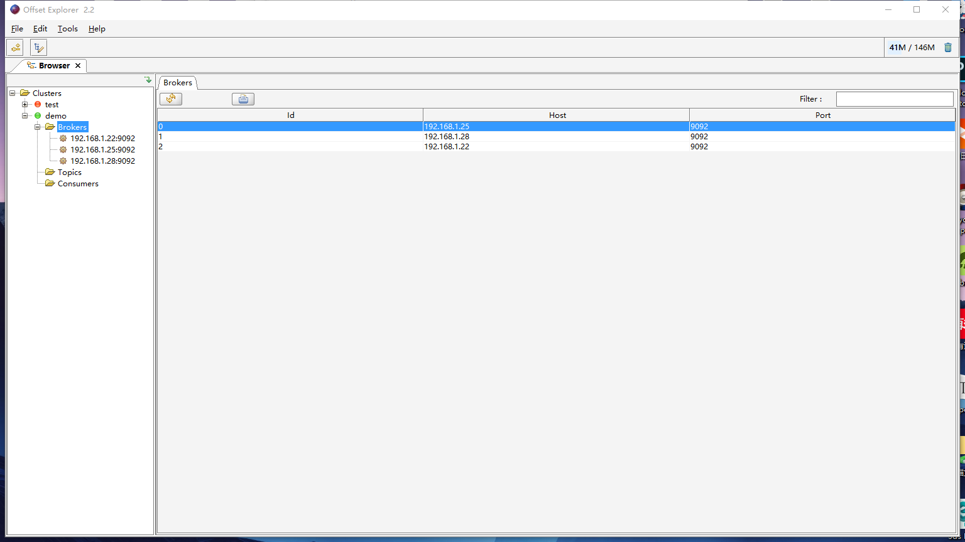Click the edit tree settings toolbar icon
The image size is (965, 542).
(38, 48)
